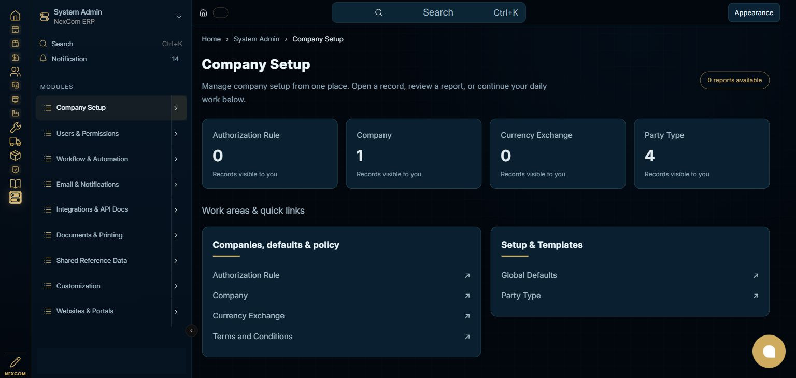Image resolution: width=796 pixels, height=378 pixels.
Task: Click the arrow icon beside Party Type link
Action: click(x=756, y=296)
